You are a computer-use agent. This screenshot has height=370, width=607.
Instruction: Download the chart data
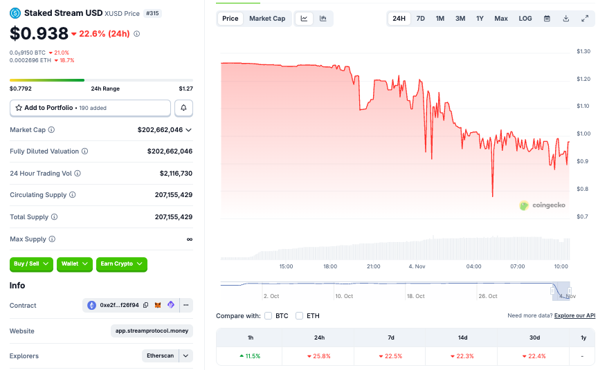click(565, 19)
